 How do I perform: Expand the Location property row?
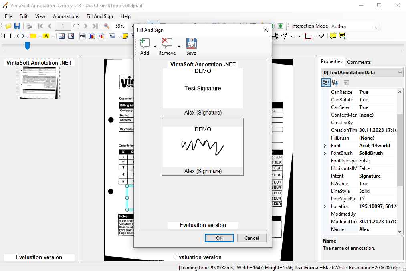(x=325, y=206)
